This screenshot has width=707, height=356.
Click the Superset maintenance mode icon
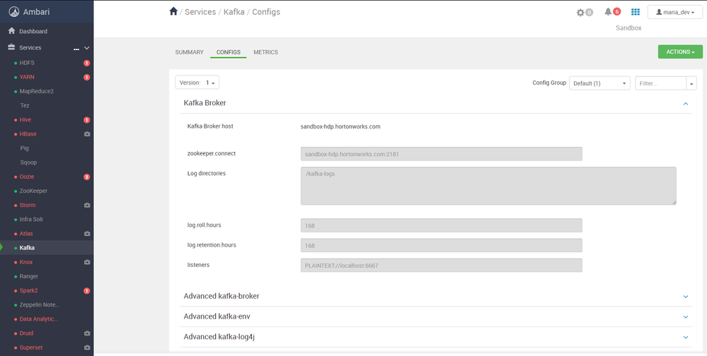[x=87, y=348]
